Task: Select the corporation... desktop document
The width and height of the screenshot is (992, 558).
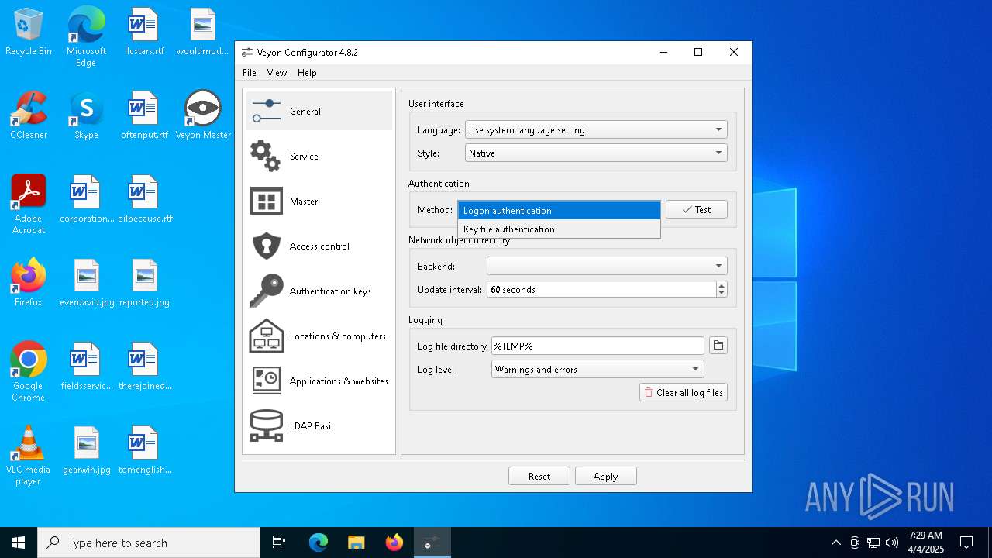Action: (x=86, y=200)
